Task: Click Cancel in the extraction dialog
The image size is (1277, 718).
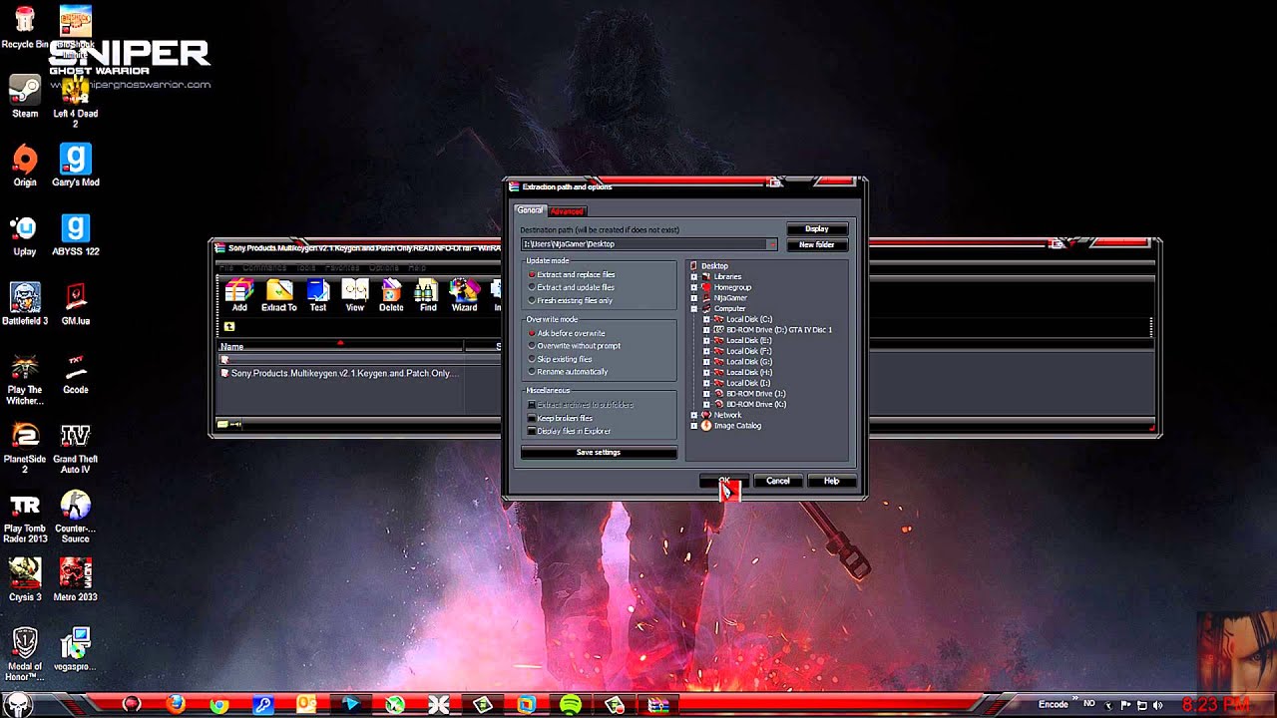Action: click(x=778, y=481)
